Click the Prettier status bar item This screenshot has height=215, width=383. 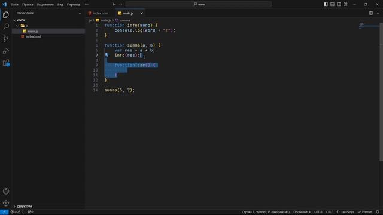point(365,212)
